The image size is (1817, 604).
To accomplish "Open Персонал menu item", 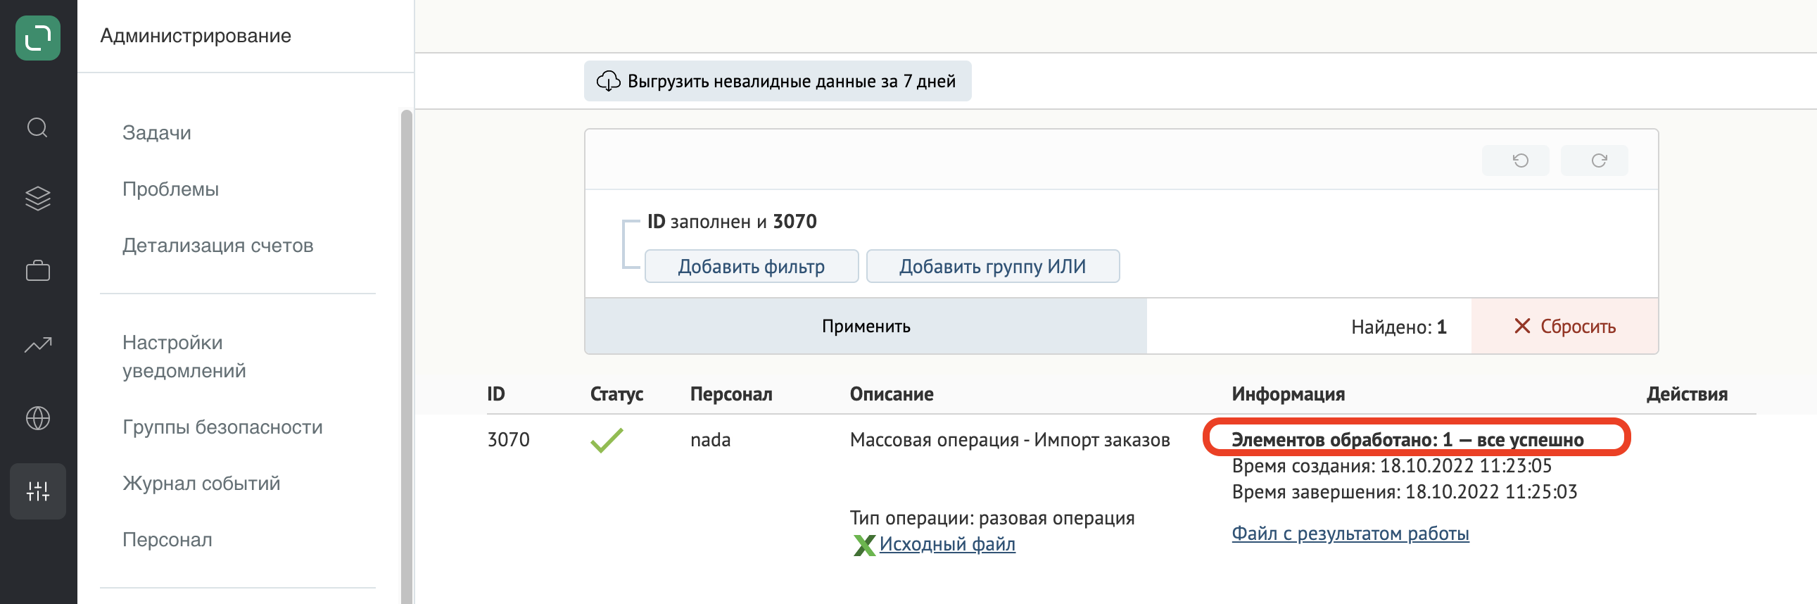I will tap(167, 540).
